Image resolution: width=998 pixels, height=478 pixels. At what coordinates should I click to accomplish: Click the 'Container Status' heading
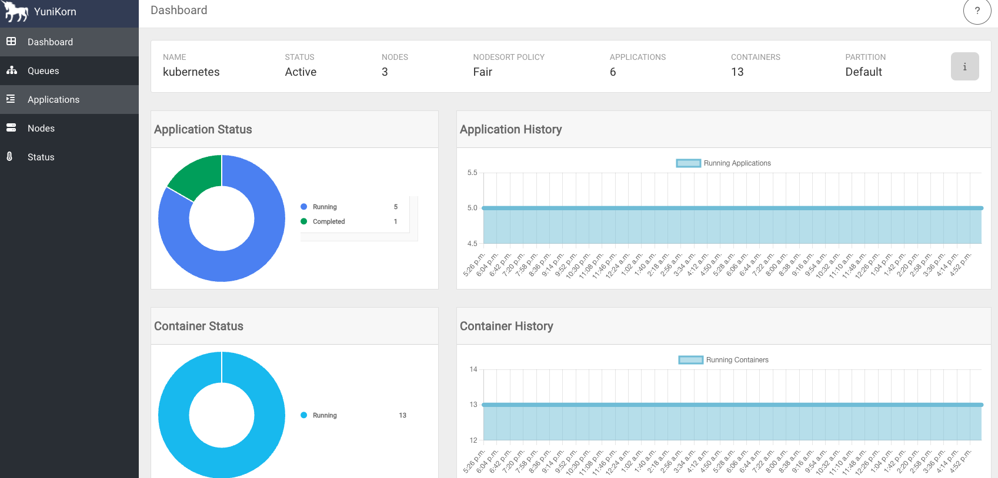[x=199, y=326]
